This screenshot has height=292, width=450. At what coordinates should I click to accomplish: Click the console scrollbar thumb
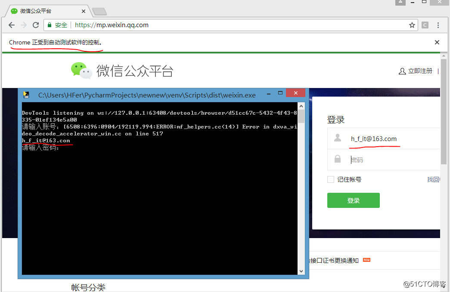click(x=301, y=116)
